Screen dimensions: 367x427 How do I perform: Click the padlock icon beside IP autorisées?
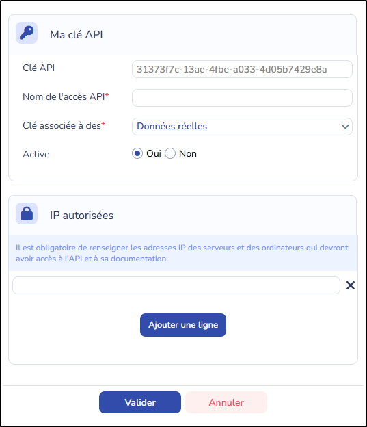[x=27, y=213]
